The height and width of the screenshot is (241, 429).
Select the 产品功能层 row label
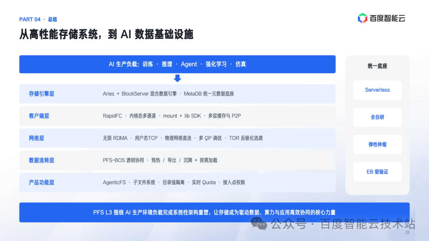pyautogui.click(x=42, y=182)
